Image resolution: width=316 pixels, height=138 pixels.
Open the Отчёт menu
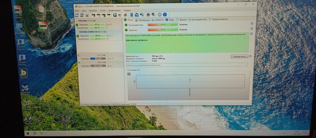pyautogui.click(x=103, y=10)
